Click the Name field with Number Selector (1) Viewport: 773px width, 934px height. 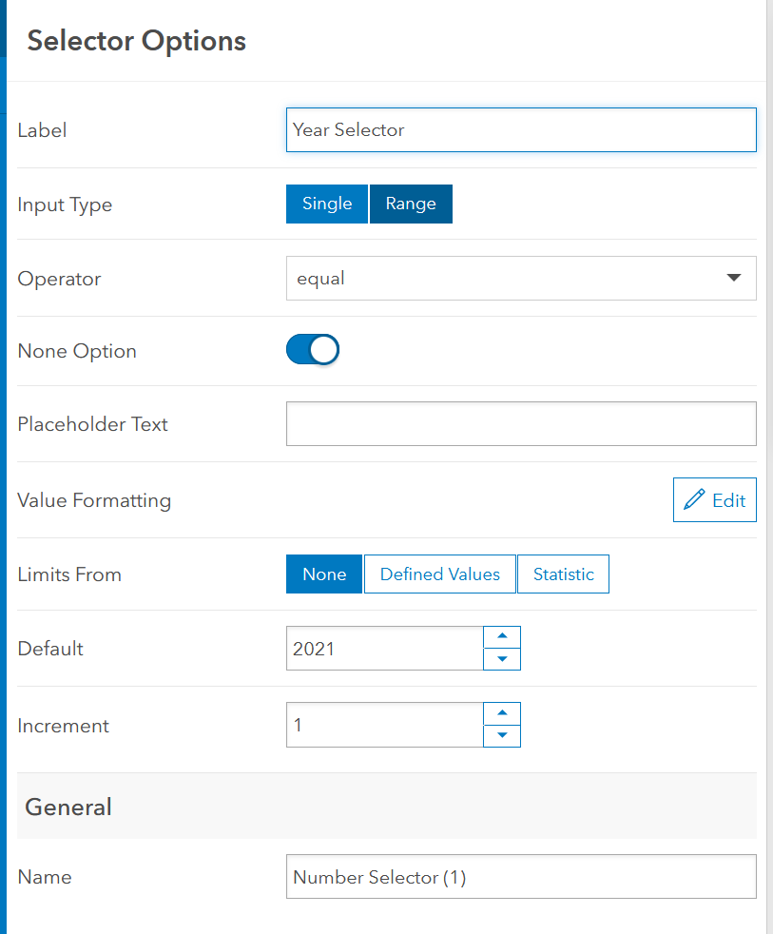point(520,876)
